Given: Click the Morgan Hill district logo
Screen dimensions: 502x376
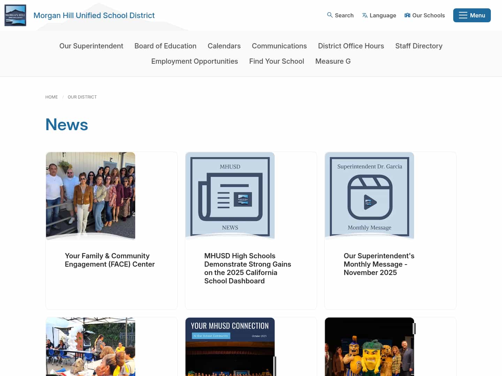Looking at the screenshot, I should coord(15,15).
